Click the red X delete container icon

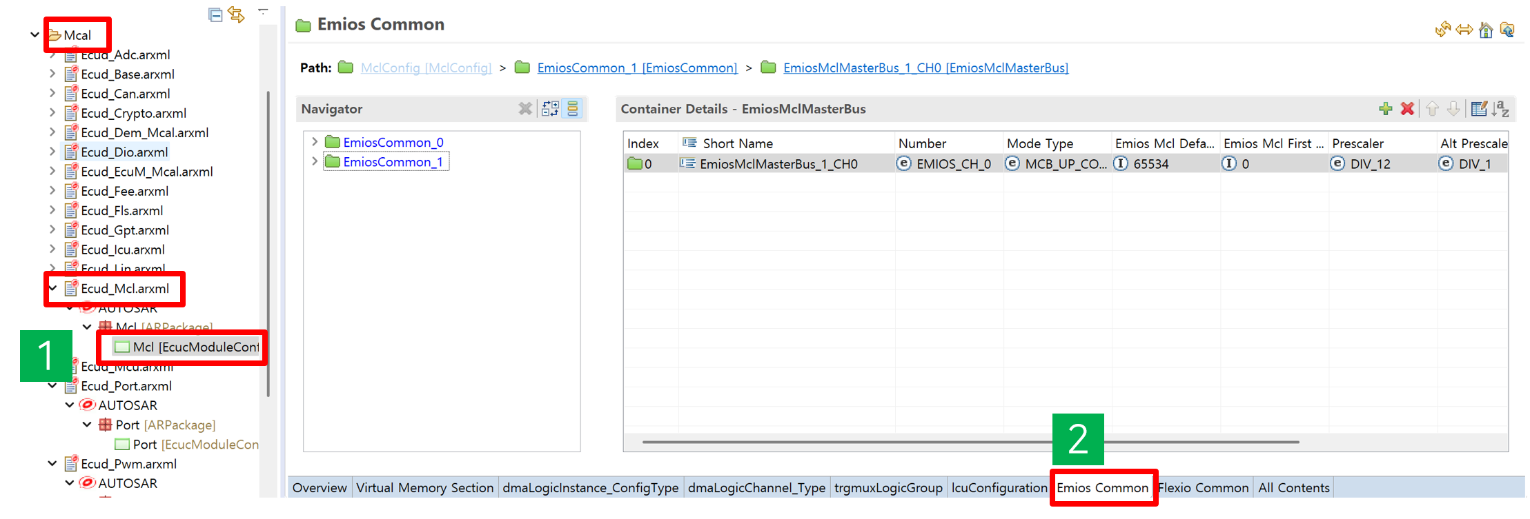1407,109
